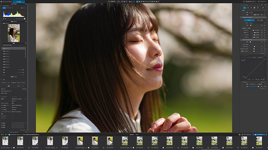
Task: Click the ハイライト (Highlights) tone slider
Action: (254, 30)
